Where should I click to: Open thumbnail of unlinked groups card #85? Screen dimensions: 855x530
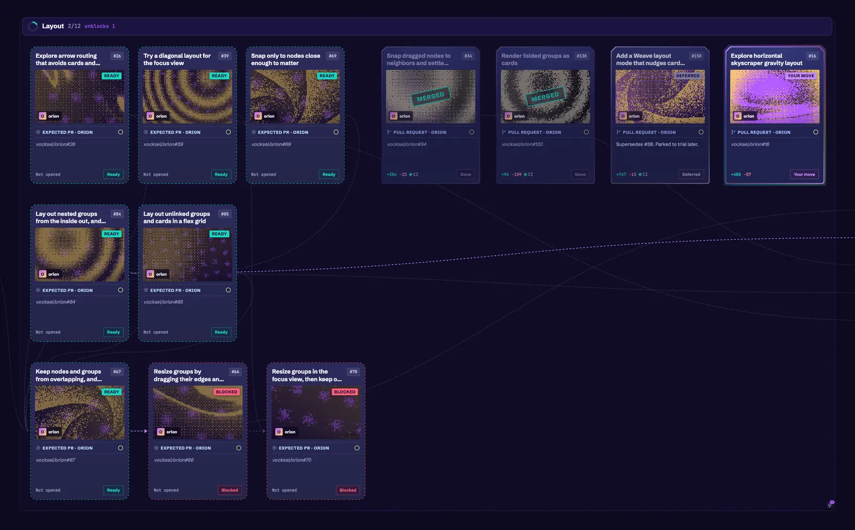188,255
